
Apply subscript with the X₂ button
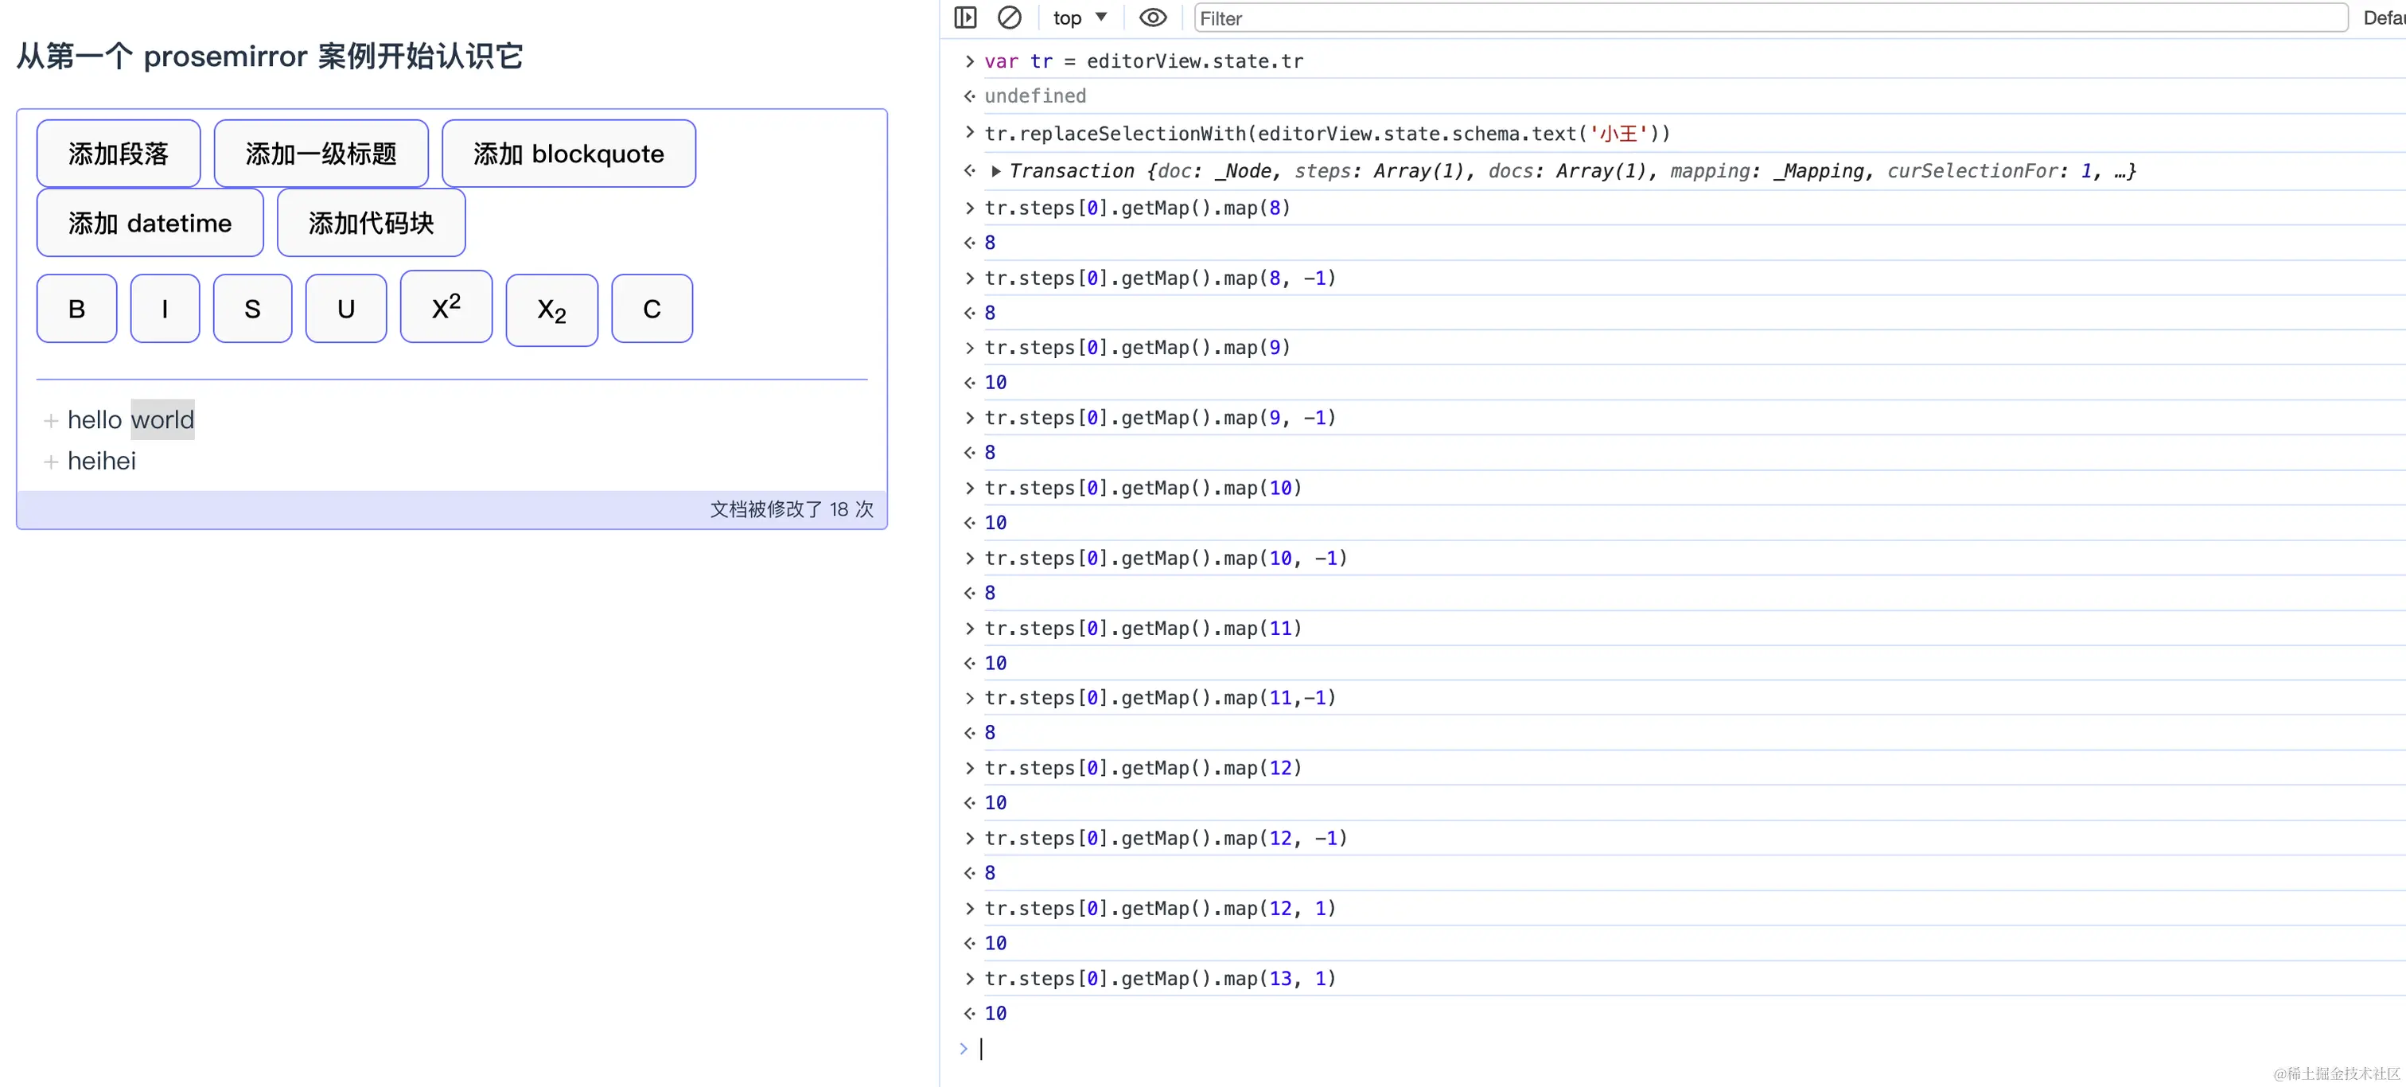click(x=551, y=310)
